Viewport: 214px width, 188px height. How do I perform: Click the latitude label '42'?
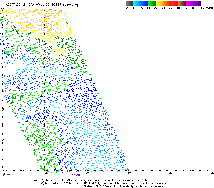pyautogui.click(x=2, y=140)
